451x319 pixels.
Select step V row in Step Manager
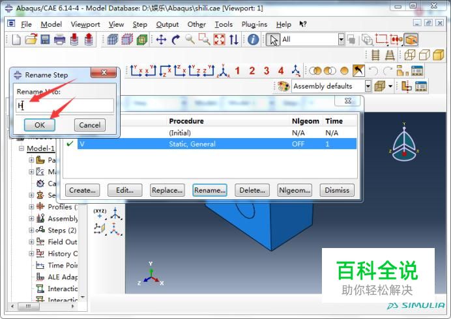[x=217, y=144]
